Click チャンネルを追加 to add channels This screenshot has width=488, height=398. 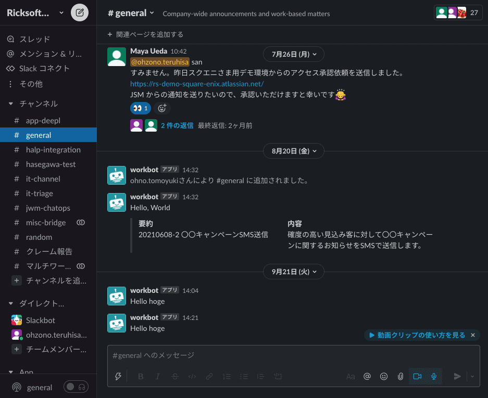pyautogui.click(x=48, y=280)
